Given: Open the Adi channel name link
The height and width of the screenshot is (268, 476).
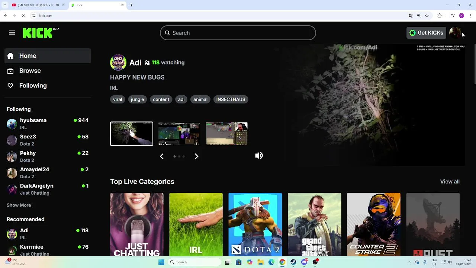Looking at the screenshot, I should [135, 63].
